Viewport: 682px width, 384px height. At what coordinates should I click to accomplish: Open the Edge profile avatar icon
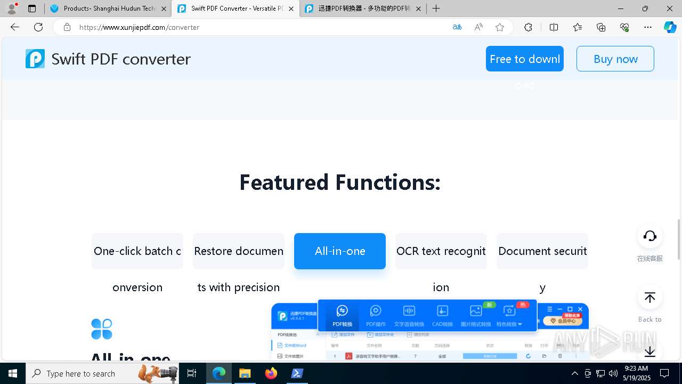point(12,9)
